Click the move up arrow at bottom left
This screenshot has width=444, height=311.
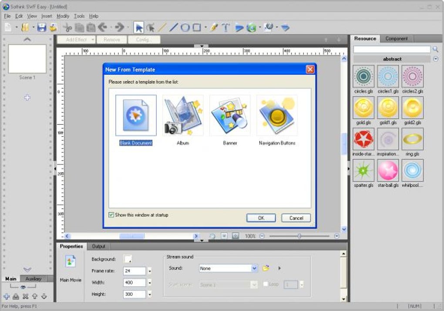35,296
